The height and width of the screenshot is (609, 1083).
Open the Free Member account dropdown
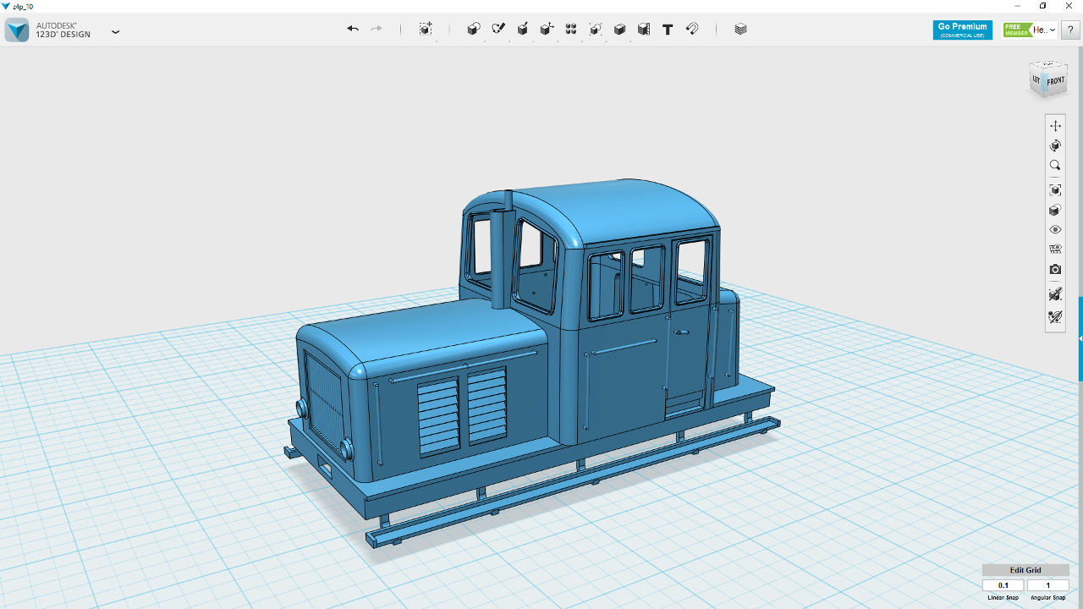click(x=1030, y=30)
